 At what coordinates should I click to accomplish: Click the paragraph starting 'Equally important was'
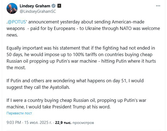[x=81, y=58]
